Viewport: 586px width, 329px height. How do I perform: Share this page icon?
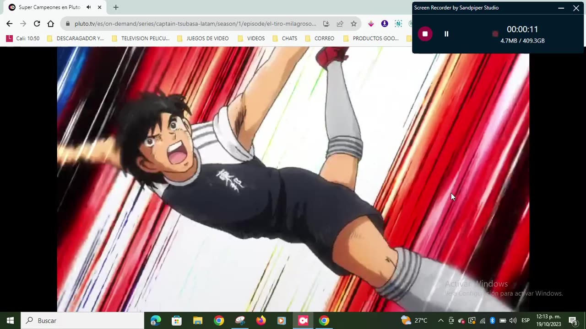340,24
